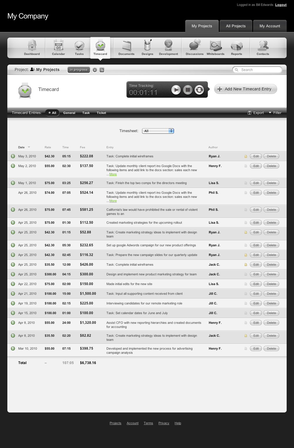Screen dimensions: 294x448
Task: Click billable dollar icon for May 3, 2010
Action: (13, 156)
